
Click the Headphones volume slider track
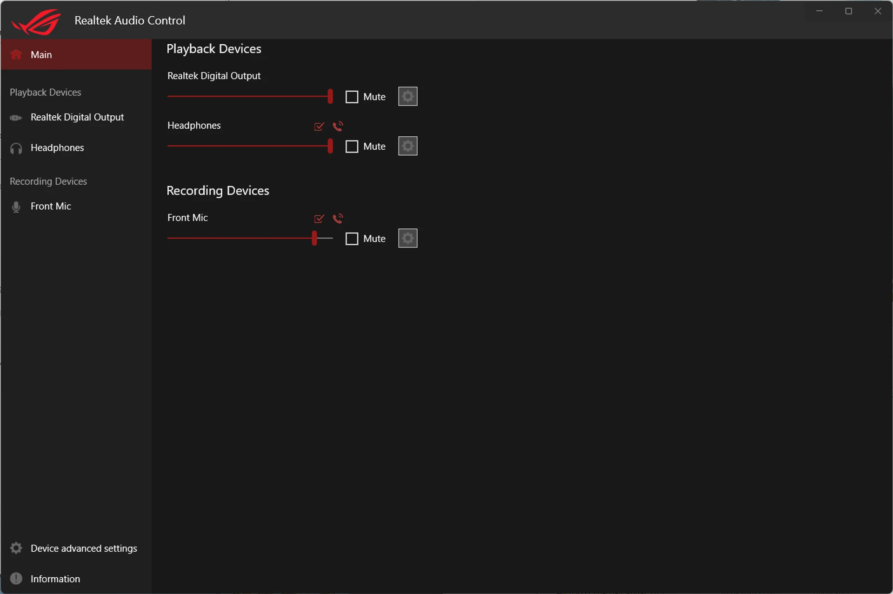click(x=250, y=146)
